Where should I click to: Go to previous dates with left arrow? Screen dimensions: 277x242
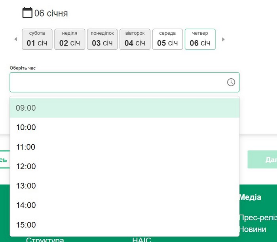tap(16, 40)
